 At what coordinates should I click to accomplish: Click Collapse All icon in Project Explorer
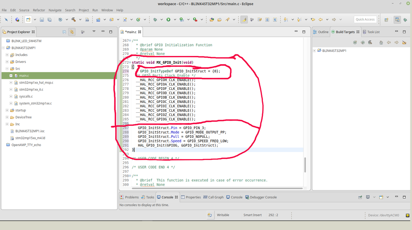coord(64,32)
